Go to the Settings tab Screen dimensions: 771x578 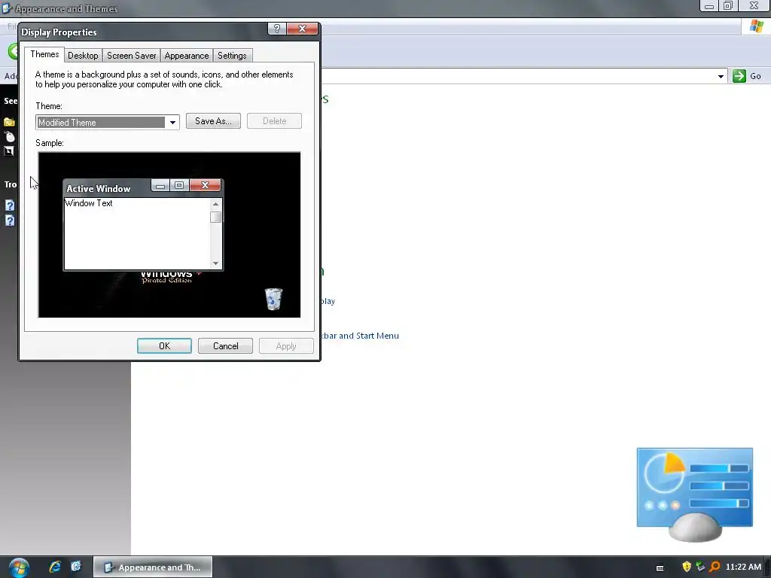point(232,56)
